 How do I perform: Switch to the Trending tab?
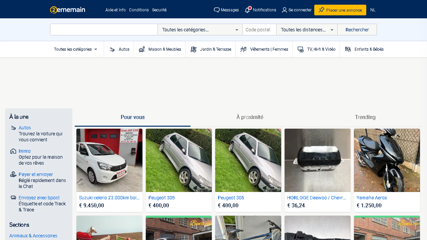[x=365, y=117]
